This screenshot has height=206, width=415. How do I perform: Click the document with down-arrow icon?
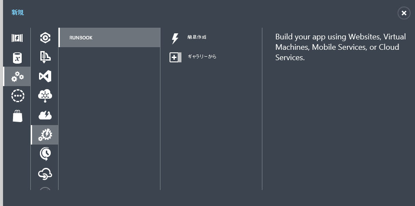point(45,57)
